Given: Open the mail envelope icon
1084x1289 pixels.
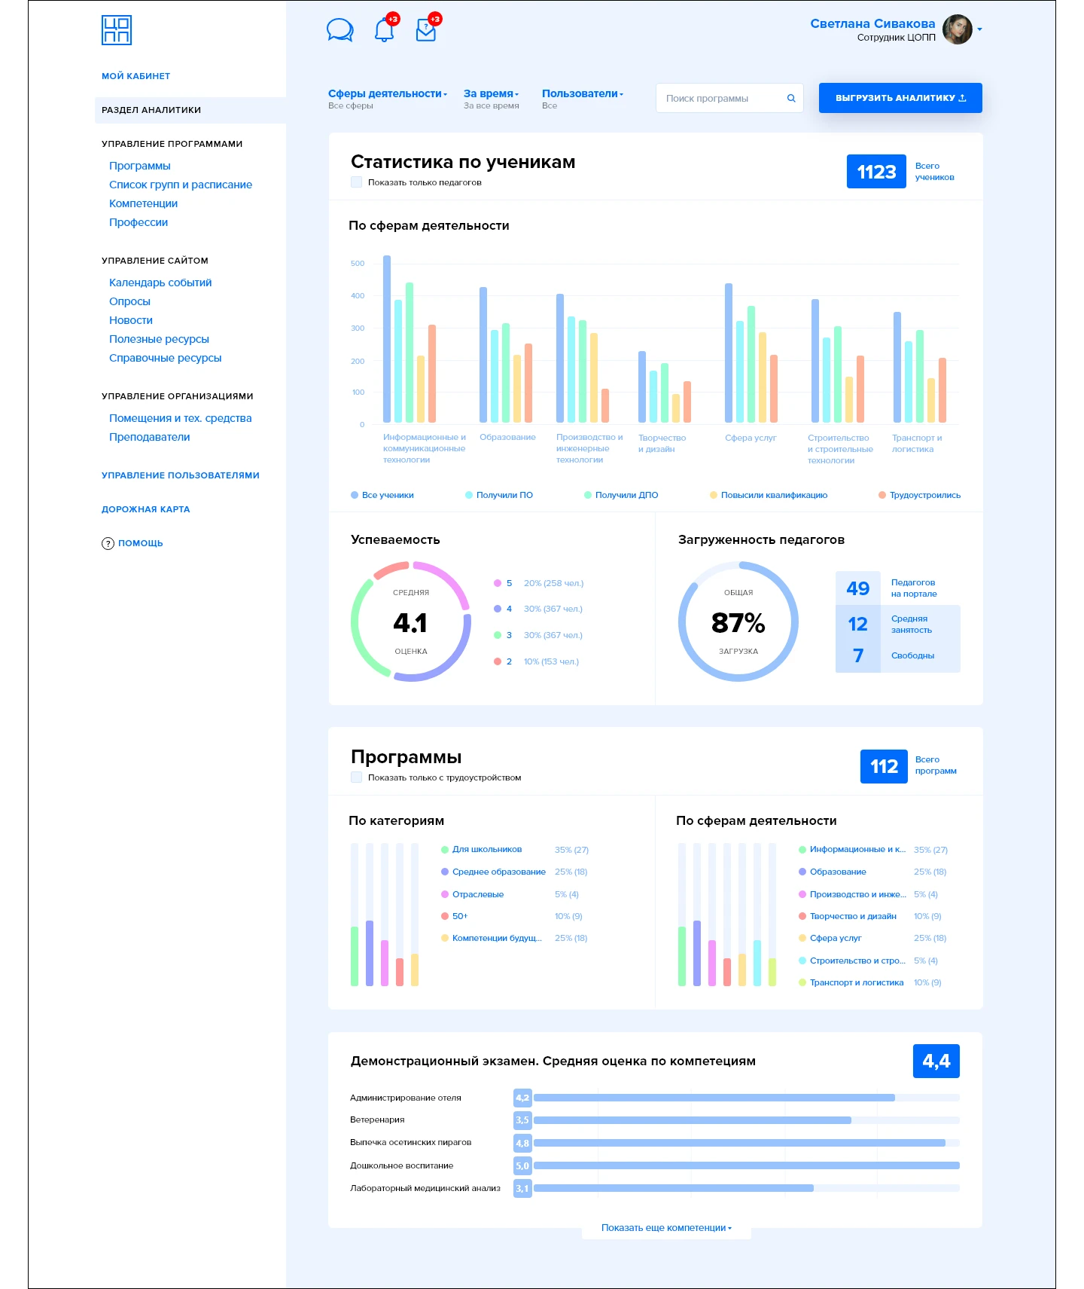Looking at the screenshot, I should pyautogui.click(x=426, y=30).
